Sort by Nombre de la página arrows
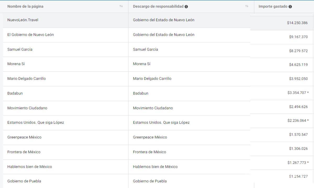The width and height of the screenshot is (314, 188). click(x=121, y=6)
